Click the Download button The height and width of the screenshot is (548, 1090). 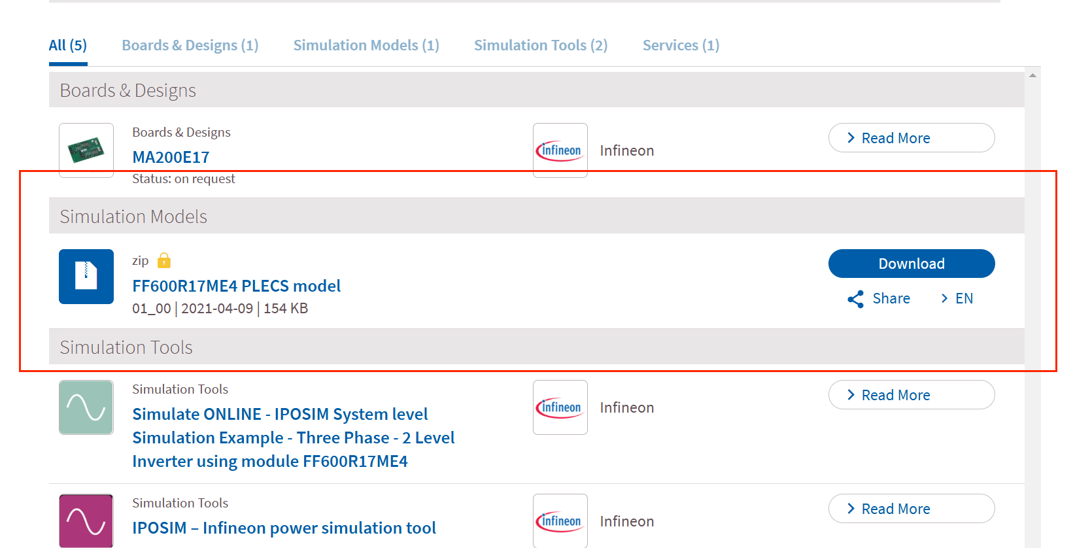click(911, 264)
